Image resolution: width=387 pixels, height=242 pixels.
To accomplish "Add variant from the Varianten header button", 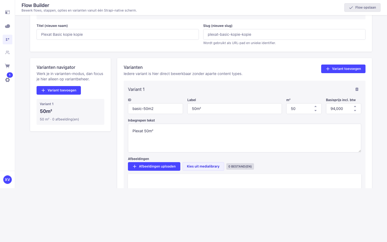I will (343, 69).
